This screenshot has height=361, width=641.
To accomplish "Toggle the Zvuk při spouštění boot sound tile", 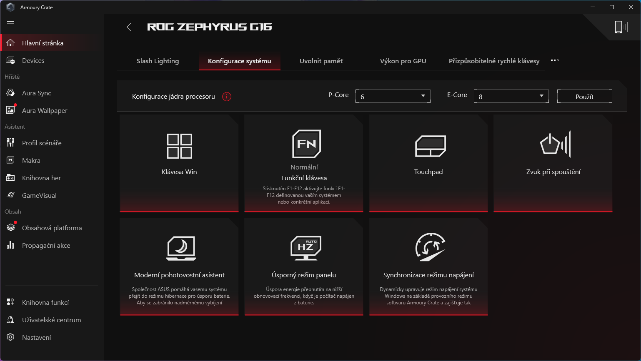I will point(553,163).
